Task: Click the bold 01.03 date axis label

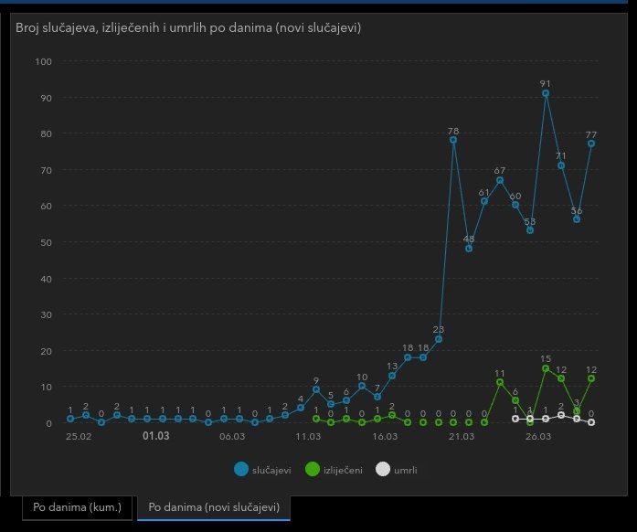Action: click(155, 437)
